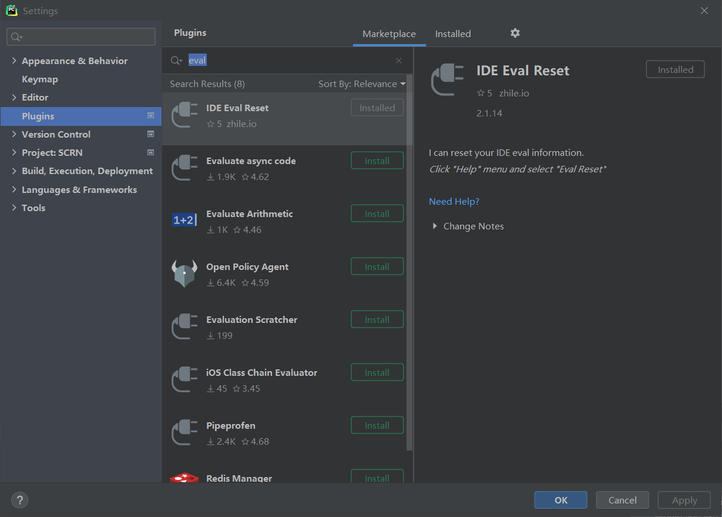This screenshot has width=722, height=517.
Task: Click Installed button in details pane
Action: point(676,69)
